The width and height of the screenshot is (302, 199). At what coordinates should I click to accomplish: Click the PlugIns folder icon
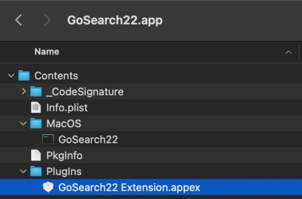pyautogui.click(x=36, y=171)
